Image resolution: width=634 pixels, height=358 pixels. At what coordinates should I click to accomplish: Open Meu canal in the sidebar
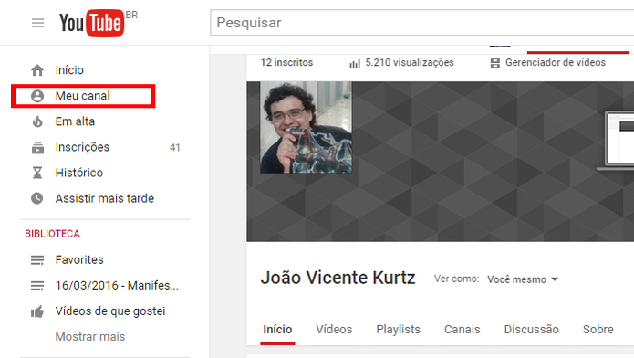click(x=82, y=96)
